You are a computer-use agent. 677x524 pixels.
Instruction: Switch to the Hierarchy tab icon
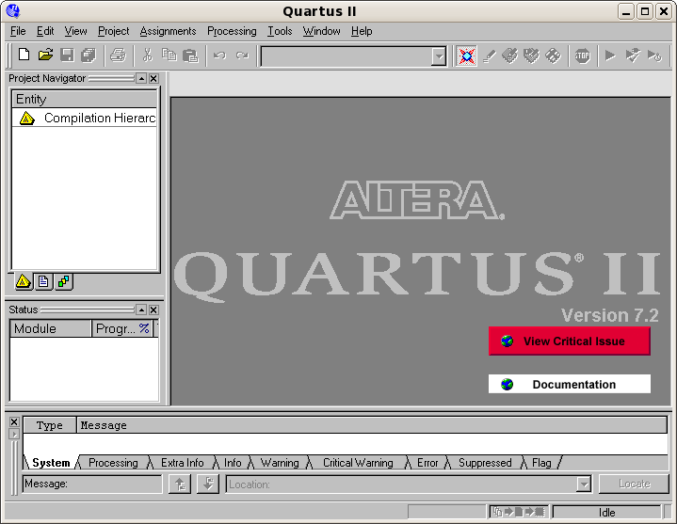click(x=25, y=281)
